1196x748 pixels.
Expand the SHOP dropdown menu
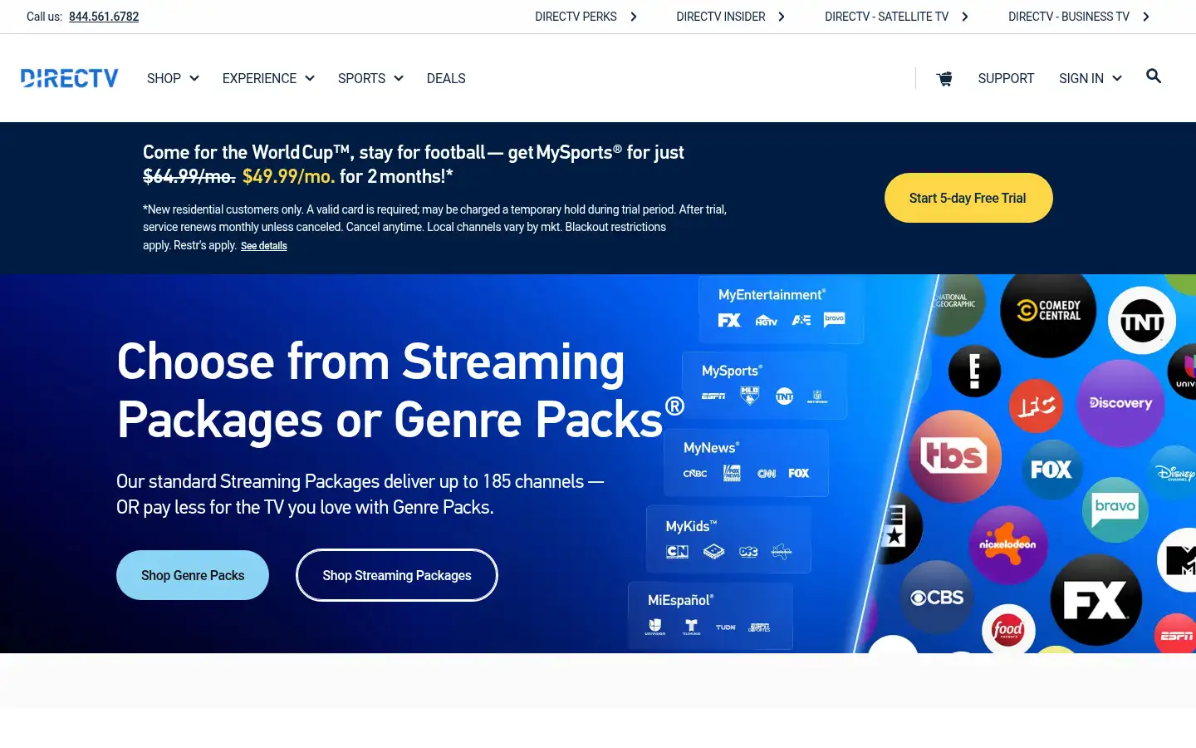pos(173,78)
